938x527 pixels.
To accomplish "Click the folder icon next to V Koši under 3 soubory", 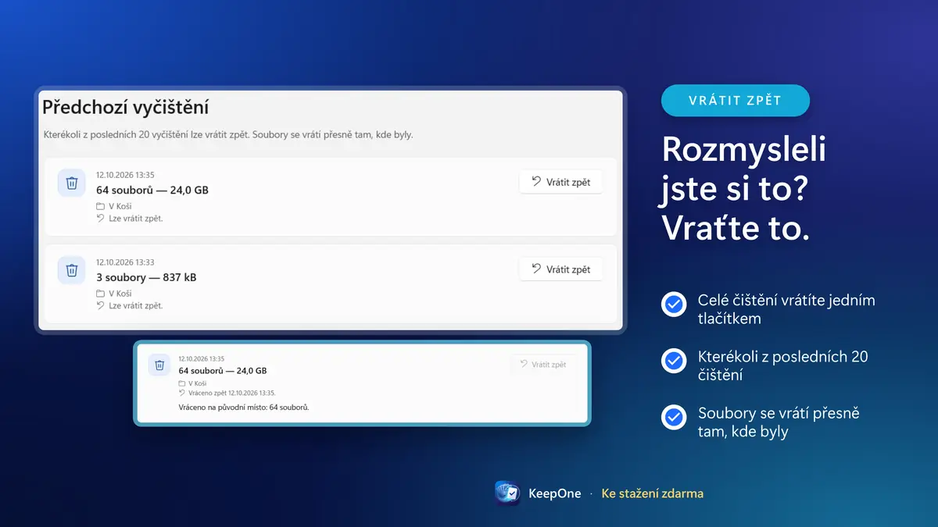I will coord(100,294).
